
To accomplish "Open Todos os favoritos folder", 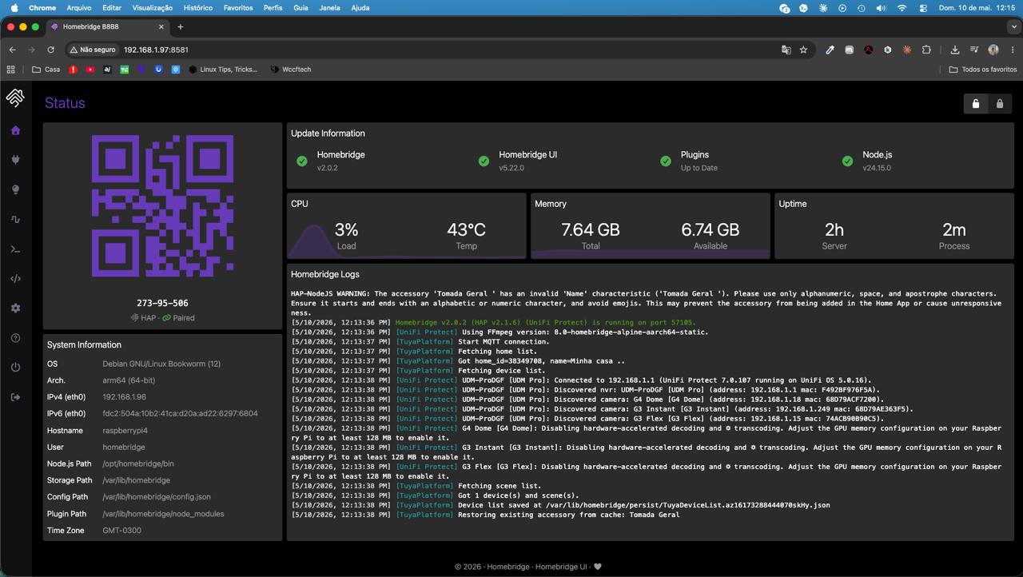I will click(982, 70).
